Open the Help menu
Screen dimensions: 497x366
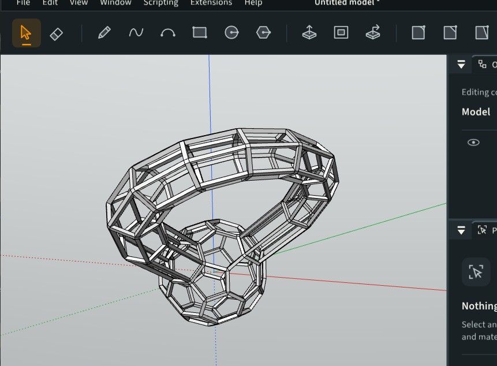point(253,3)
